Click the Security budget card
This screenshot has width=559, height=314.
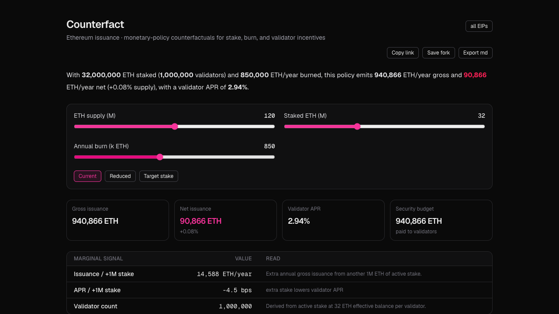pyautogui.click(x=441, y=220)
